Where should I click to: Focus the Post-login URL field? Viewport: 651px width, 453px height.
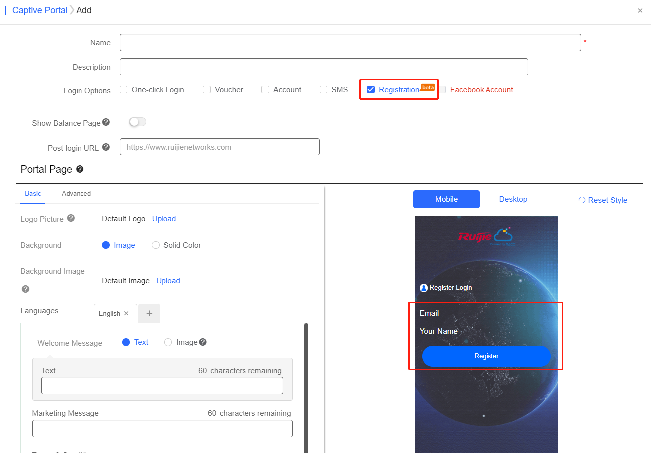(220, 147)
